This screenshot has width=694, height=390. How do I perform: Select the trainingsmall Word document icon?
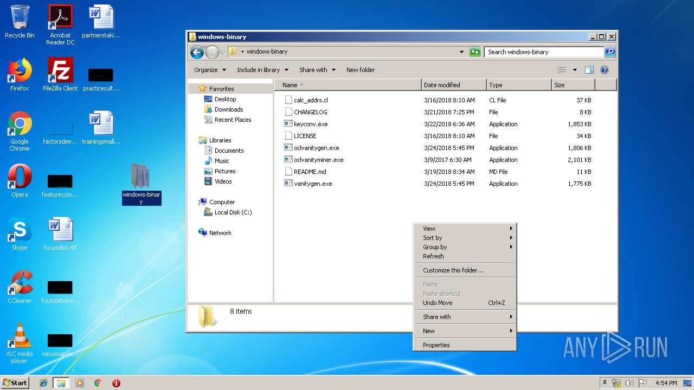pyautogui.click(x=101, y=128)
